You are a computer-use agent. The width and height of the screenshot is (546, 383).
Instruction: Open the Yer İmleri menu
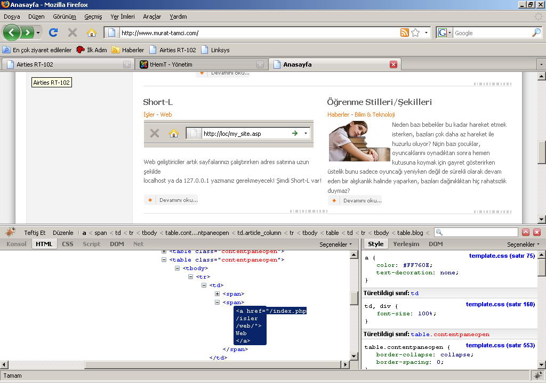(122, 17)
